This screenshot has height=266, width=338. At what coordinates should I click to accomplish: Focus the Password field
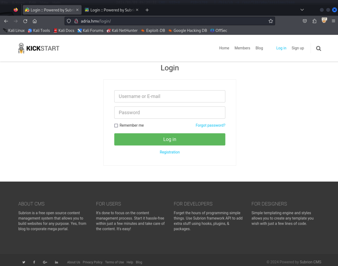click(x=170, y=112)
